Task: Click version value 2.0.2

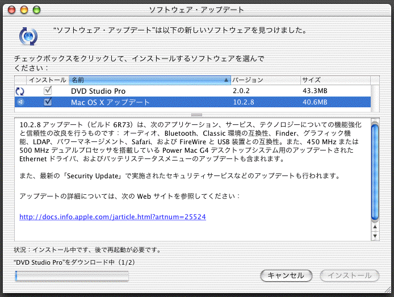Action: point(241,91)
